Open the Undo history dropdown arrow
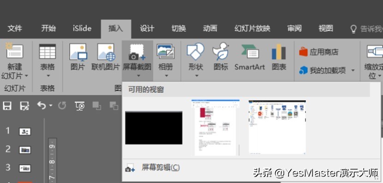This screenshot has height=183, width=383. (51, 106)
